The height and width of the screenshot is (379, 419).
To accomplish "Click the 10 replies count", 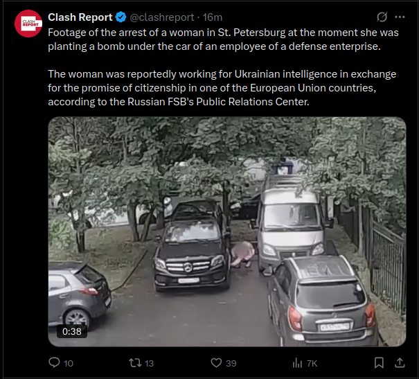I will tap(69, 364).
